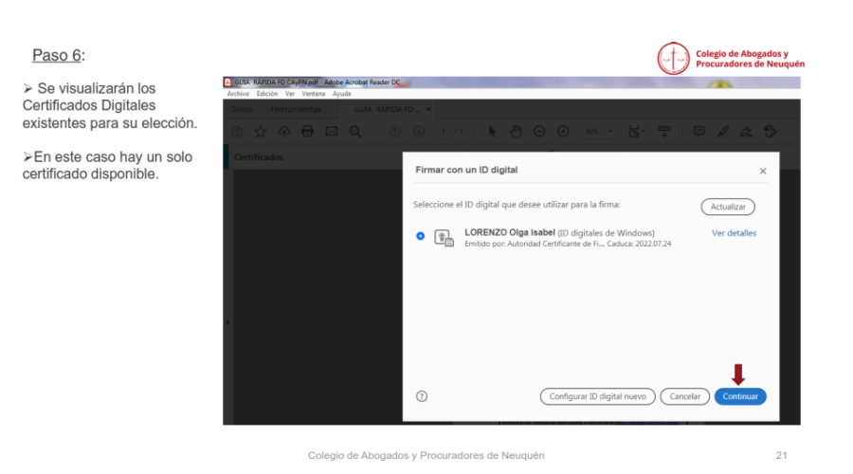853x474 pixels.
Task: Open the Edición menu
Action: (x=267, y=94)
